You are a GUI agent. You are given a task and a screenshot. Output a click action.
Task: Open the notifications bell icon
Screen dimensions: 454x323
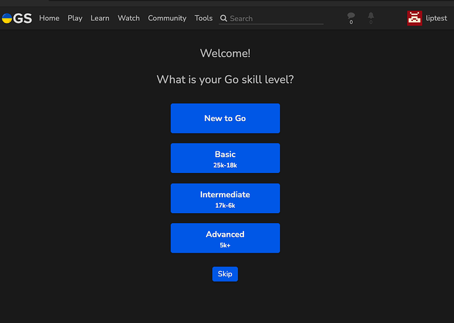point(371,16)
